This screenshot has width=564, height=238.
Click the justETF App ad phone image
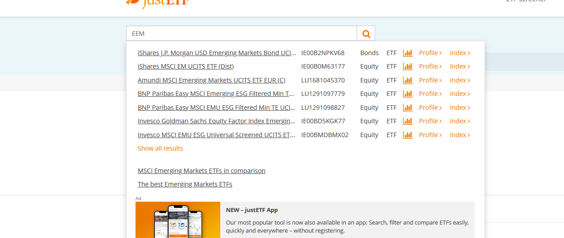point(178,221)
